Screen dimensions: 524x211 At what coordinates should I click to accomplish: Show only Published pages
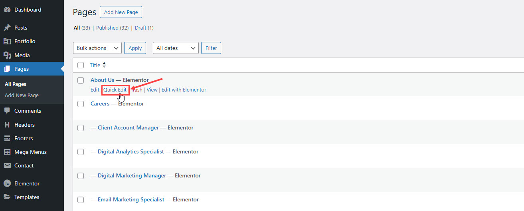coord(107,28)
